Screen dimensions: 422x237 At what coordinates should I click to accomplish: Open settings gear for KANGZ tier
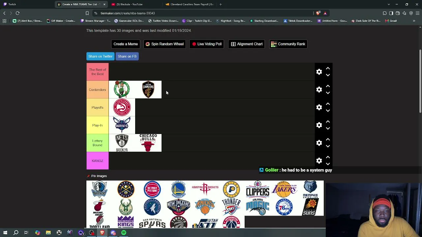point(319,161)
